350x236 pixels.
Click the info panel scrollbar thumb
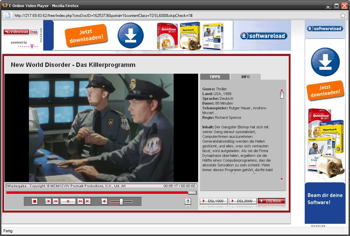point(282,95)
